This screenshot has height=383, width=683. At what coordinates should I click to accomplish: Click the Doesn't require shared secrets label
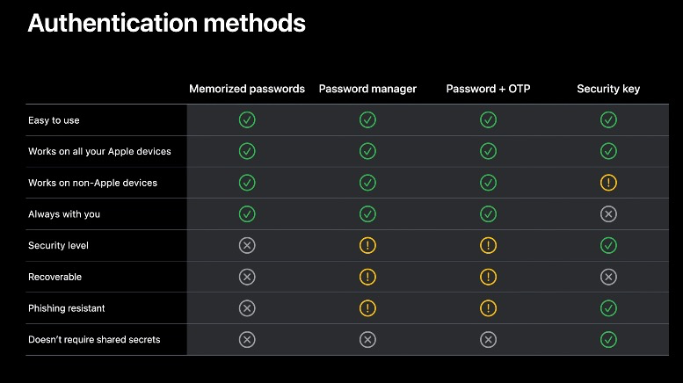[x=94, y=339]
